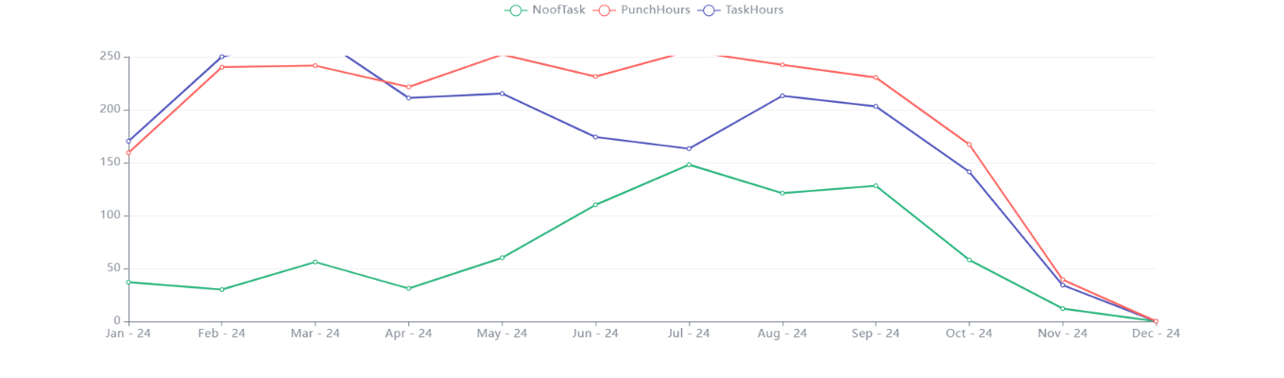The width and height of the screenshot is (1284, 378).
Task: Toggle the TaskHours series label in legend
Action: 754,10
